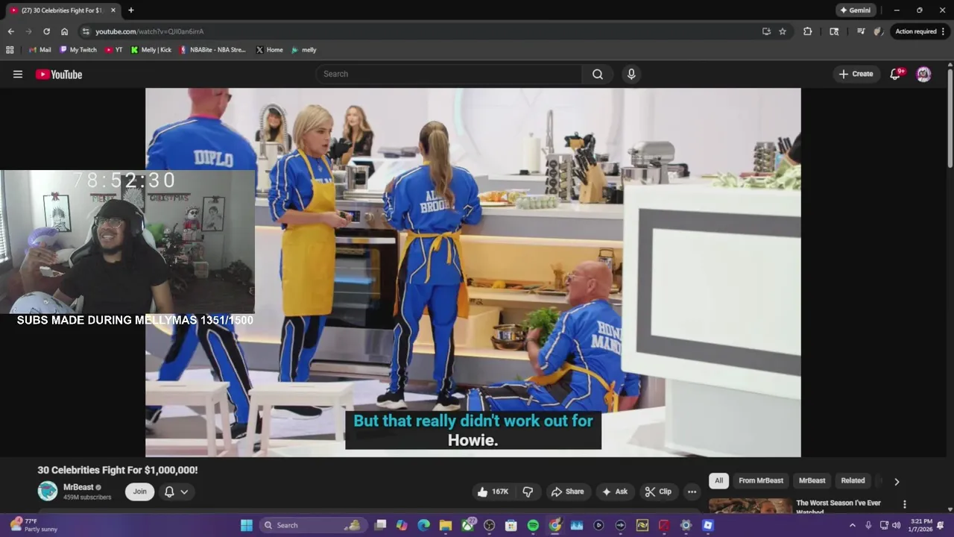Open the more actions three-dot menu below the video
The image size is (954, 537).
692,492
